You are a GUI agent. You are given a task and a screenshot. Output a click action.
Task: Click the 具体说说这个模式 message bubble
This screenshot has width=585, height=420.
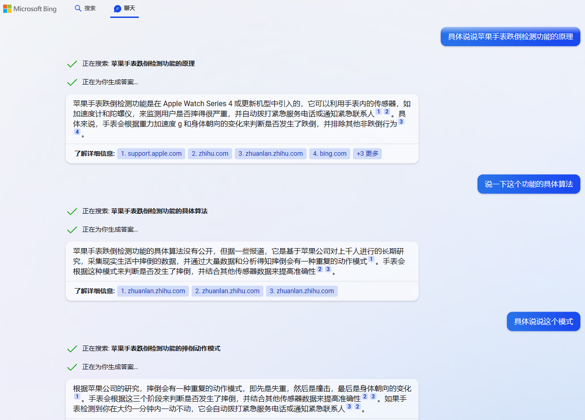click(543, 321)
